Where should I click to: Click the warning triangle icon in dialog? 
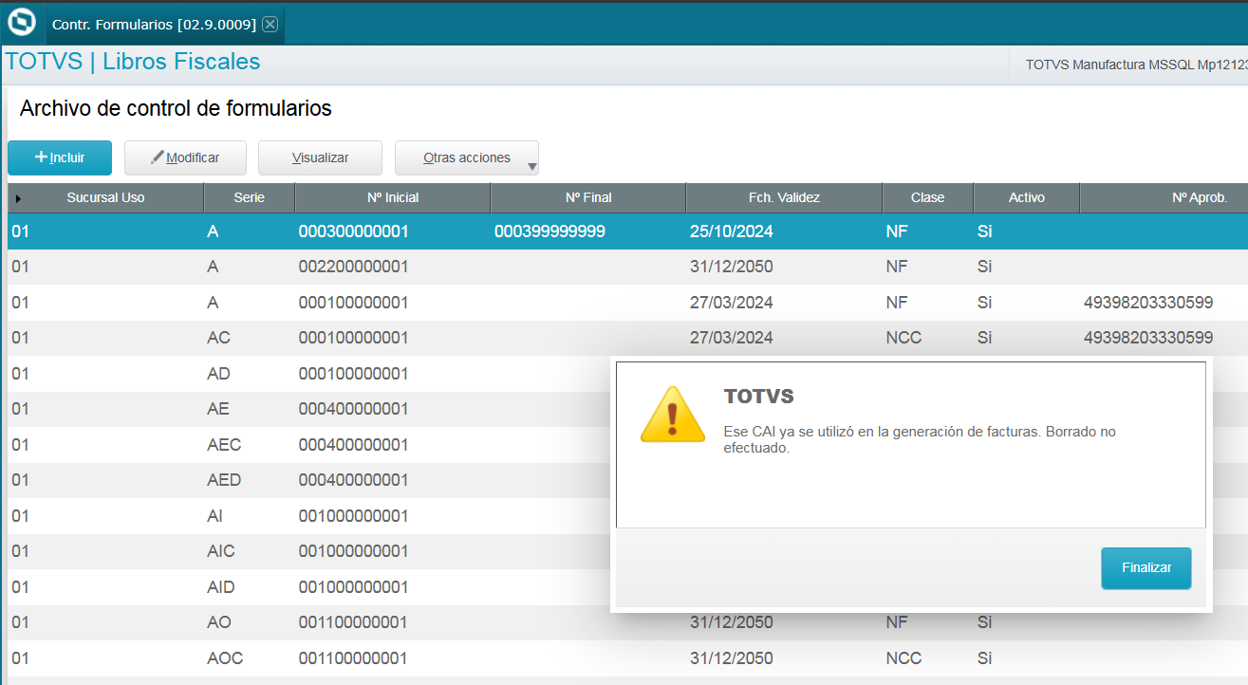(x=673, y=415)
